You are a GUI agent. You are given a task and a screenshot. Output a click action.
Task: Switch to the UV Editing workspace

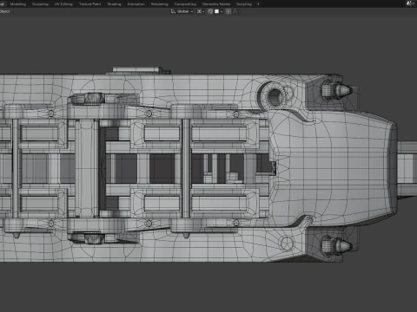[x=63, y=4]
